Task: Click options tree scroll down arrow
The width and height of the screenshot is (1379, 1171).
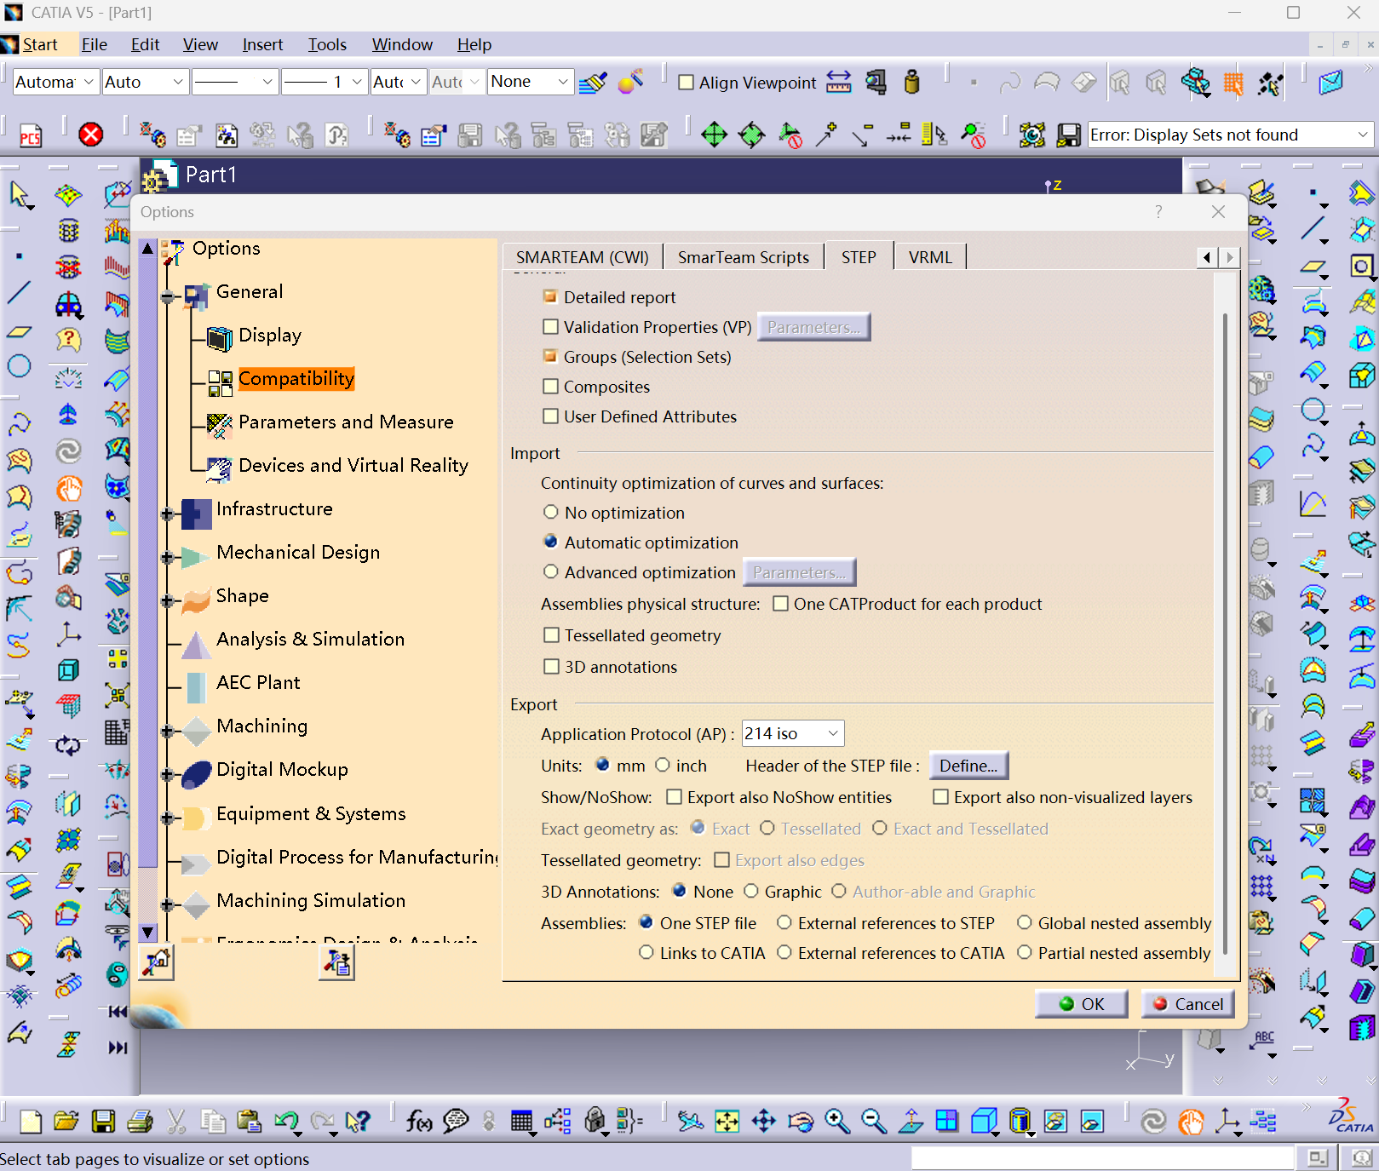Action: point(148,932)
